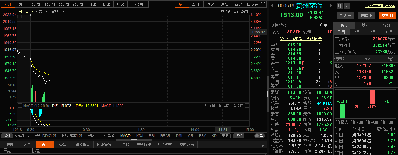Viewport: 398px width, 155px height.
Task: Remove from watchlist with 自选 button
Action: tap(345, 15)
